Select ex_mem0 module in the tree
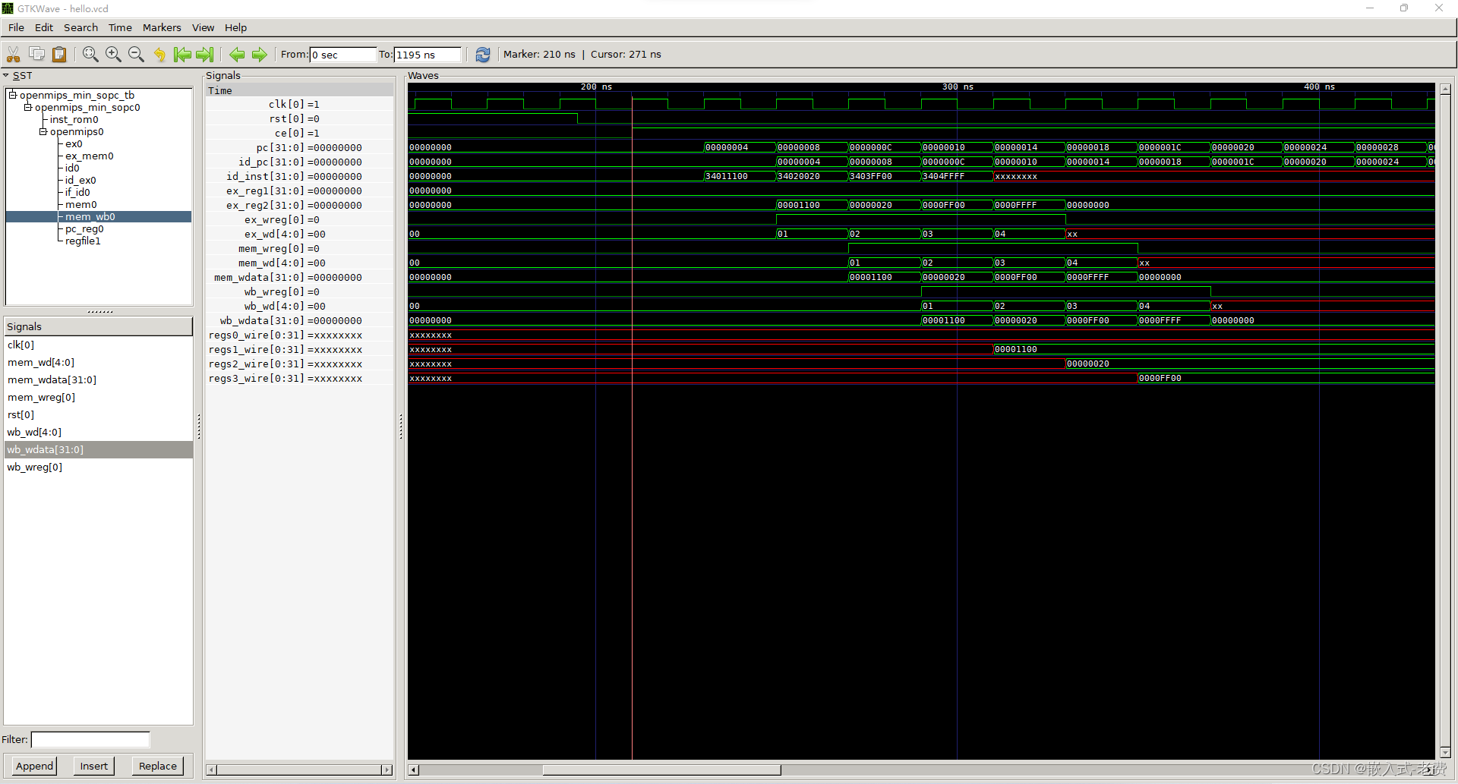Image resolution: width=1458 pixels, height=784 pixels. [x=89, y=156]
